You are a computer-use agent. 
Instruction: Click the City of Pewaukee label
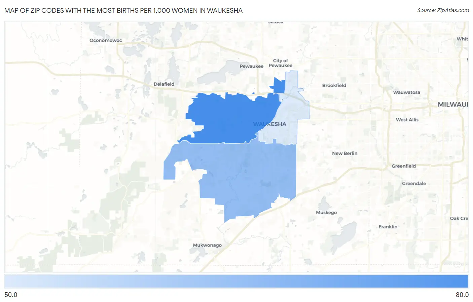coord(280,63)
